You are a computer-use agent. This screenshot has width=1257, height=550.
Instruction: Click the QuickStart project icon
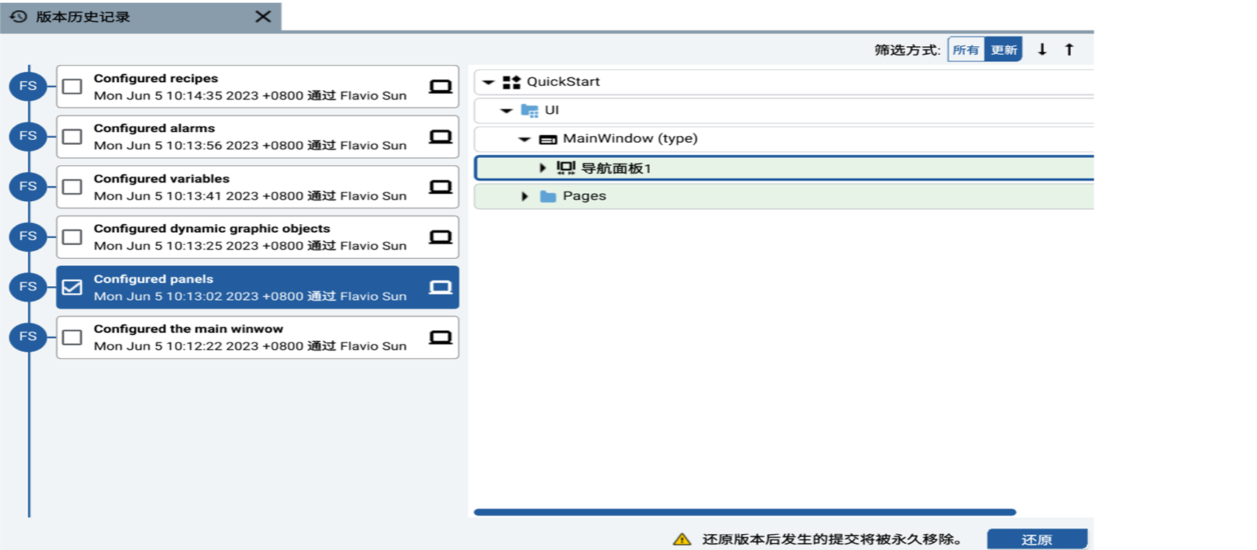512,82
